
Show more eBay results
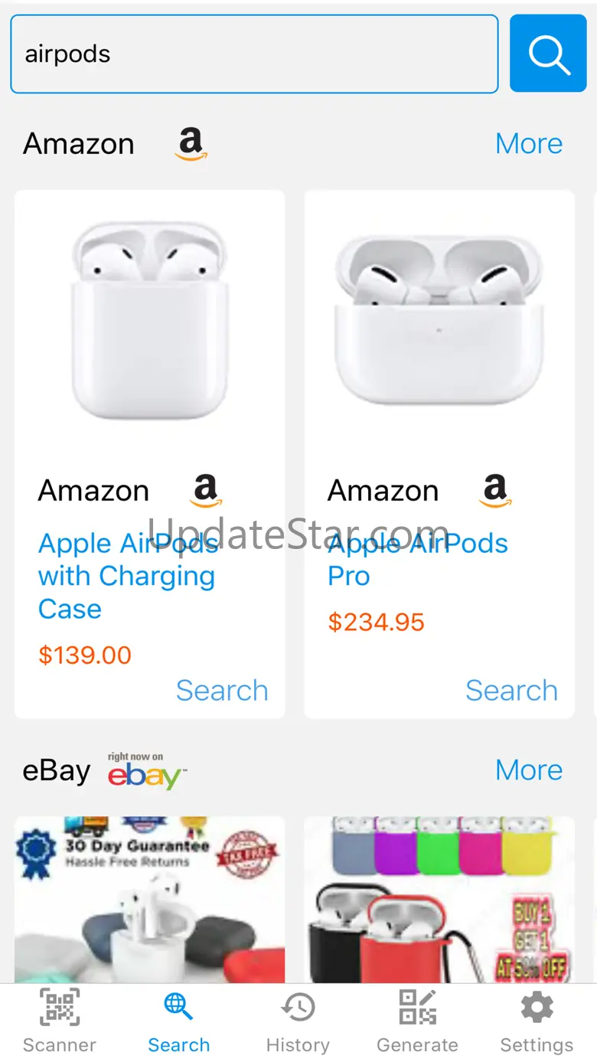[529, 770]
